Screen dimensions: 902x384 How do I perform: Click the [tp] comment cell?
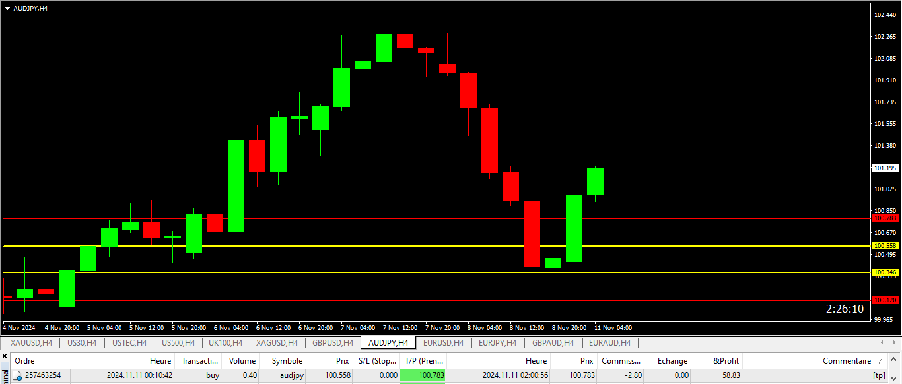[x=879, y=375]
